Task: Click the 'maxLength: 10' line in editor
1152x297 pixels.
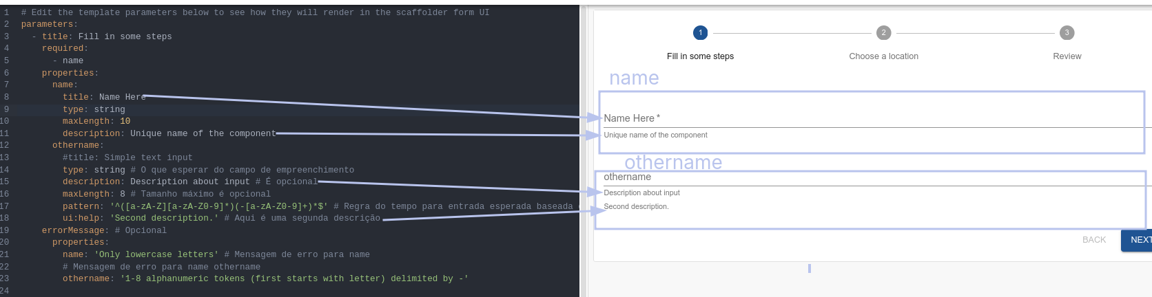Action: (96, 122)
